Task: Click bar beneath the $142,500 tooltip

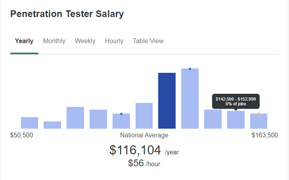Action: click(x=236, y=120)
